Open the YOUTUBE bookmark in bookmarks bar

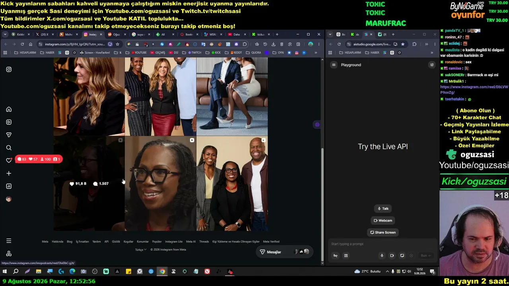coord(138,52)
